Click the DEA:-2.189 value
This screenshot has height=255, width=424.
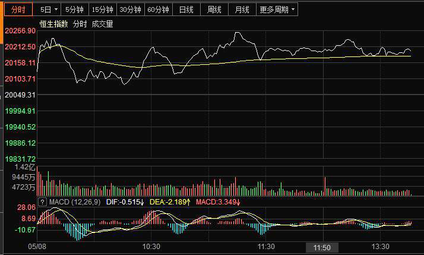170,202
